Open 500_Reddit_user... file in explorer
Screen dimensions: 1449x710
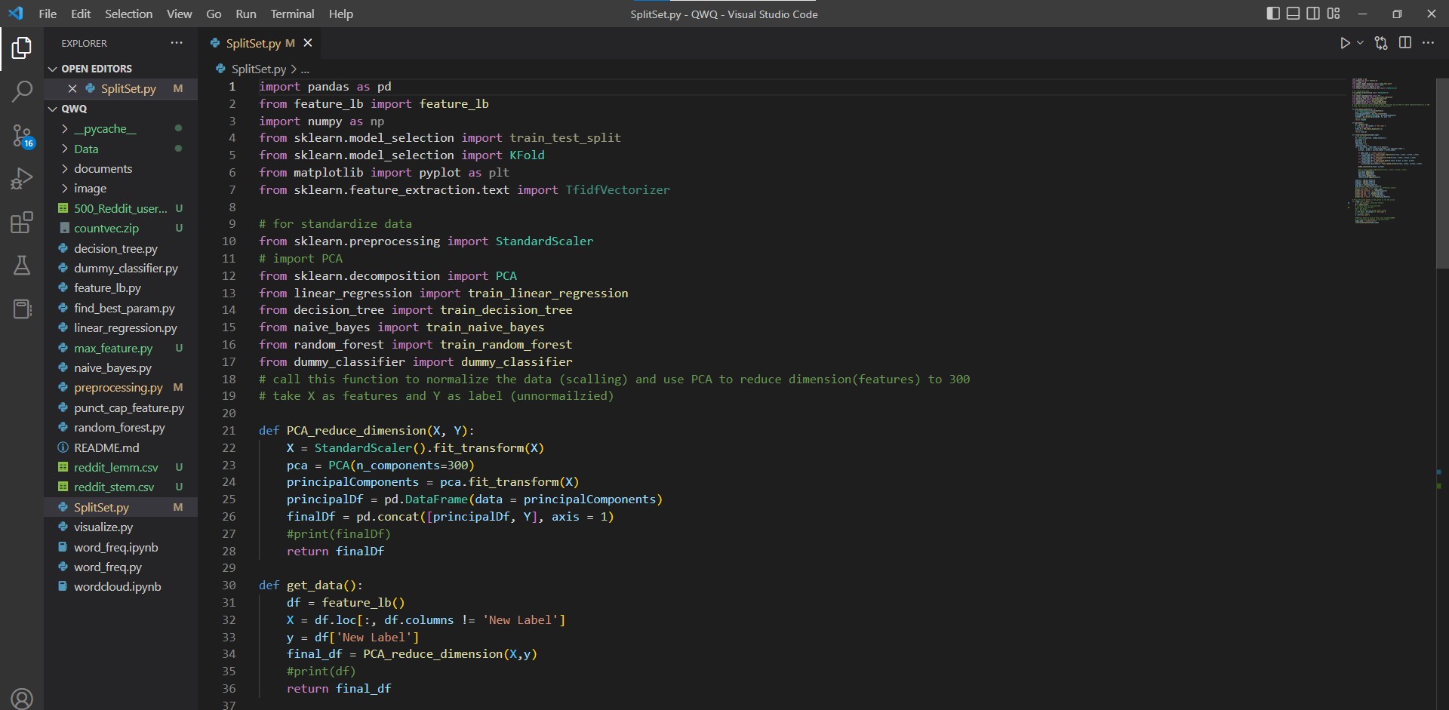[x=121, y=208]
